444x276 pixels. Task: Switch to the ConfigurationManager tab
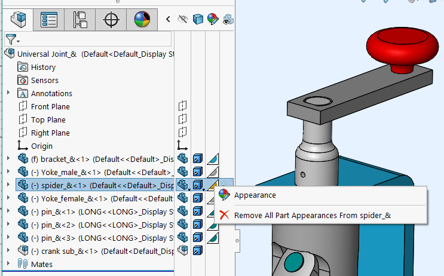(80, 20)
